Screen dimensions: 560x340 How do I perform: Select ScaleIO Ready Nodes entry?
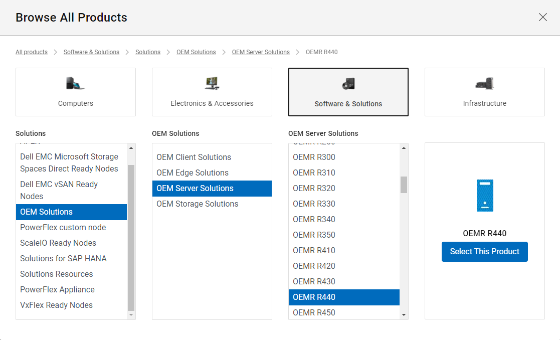(x=71, y=243)
